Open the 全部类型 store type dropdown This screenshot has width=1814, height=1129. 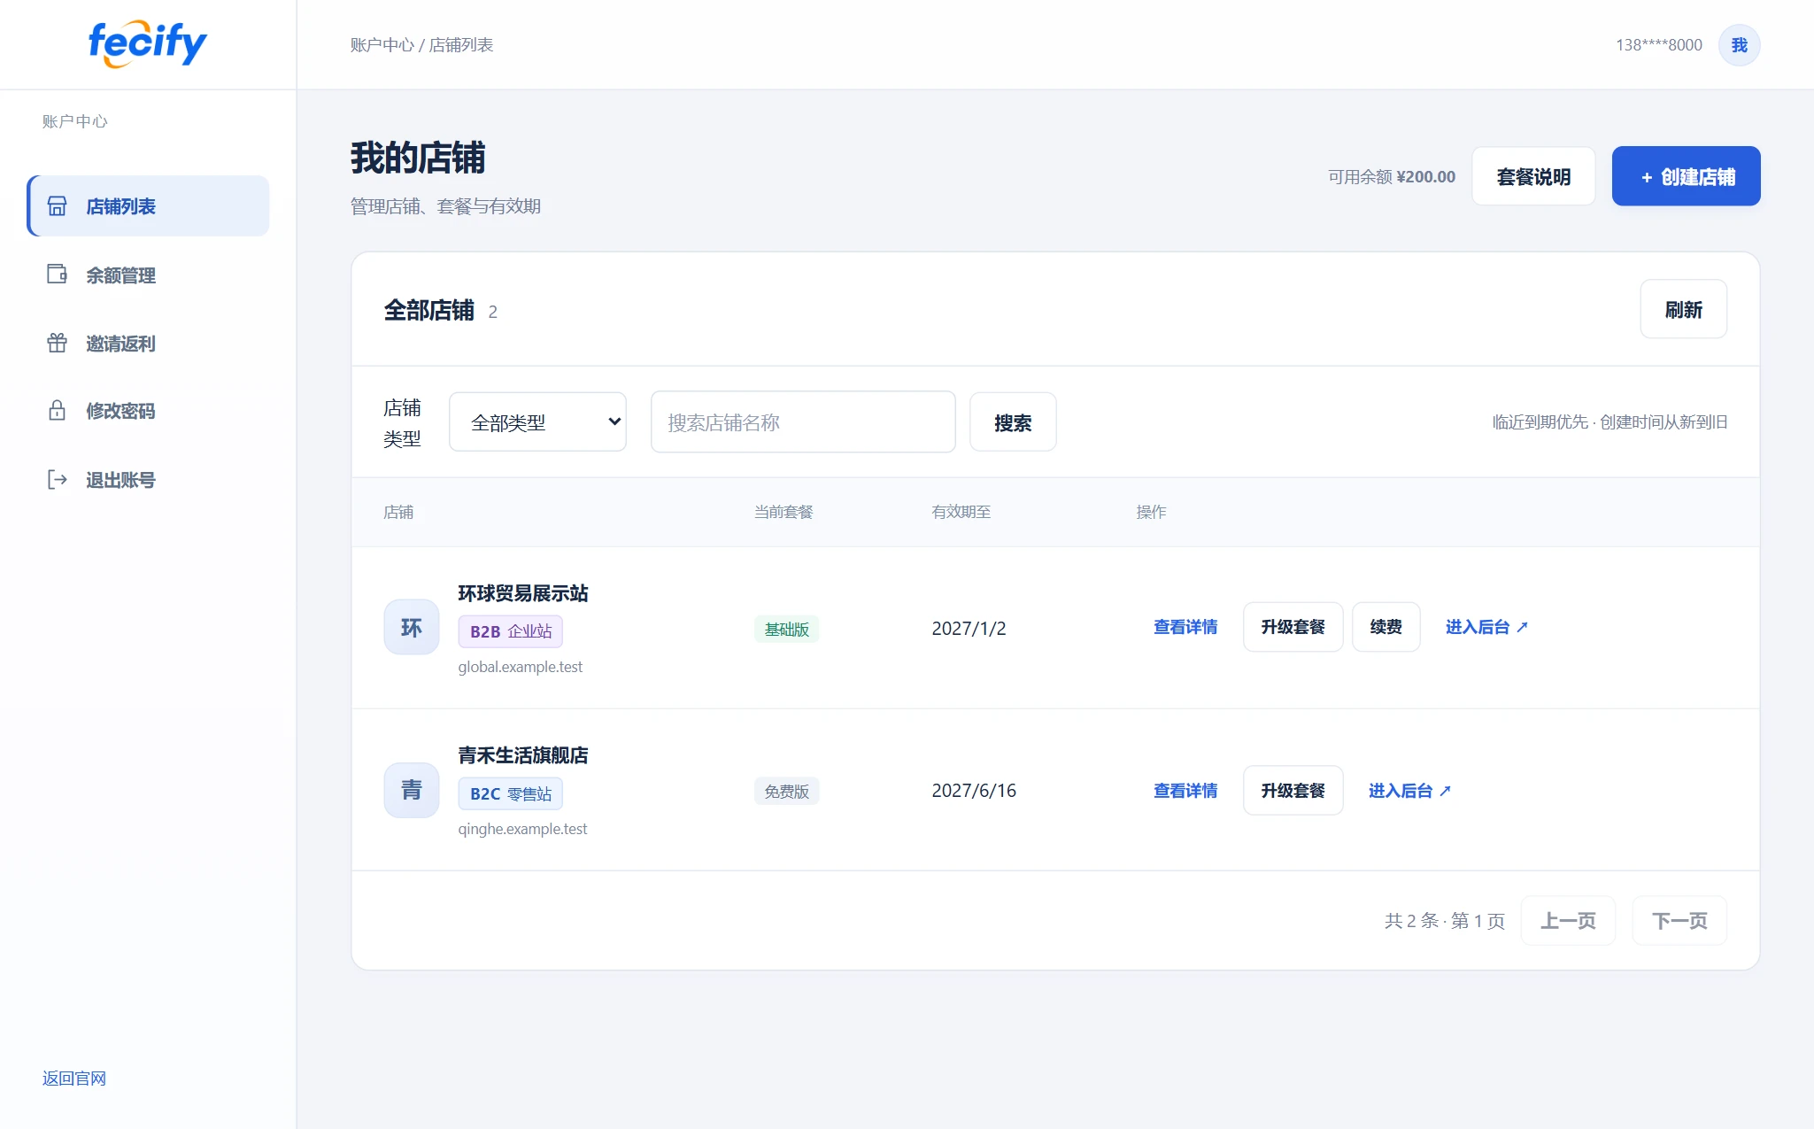pyautogui.click(x=537, y=422)
